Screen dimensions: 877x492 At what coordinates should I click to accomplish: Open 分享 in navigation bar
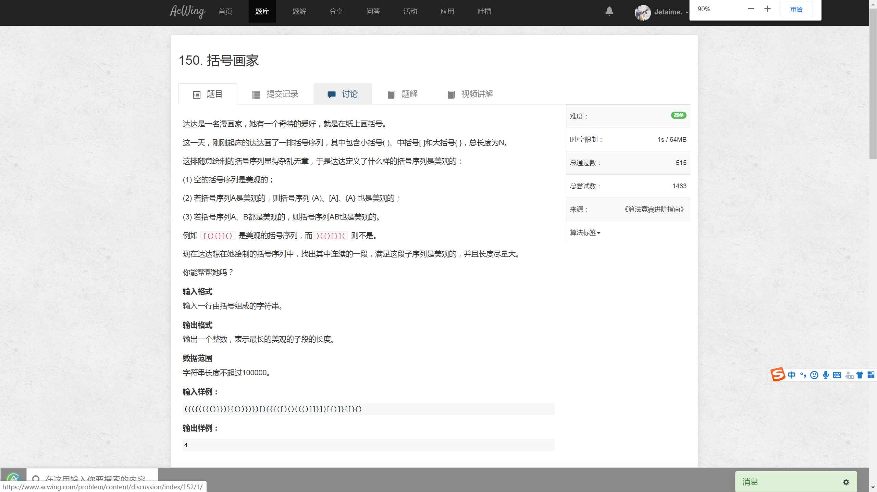[336, 11]
